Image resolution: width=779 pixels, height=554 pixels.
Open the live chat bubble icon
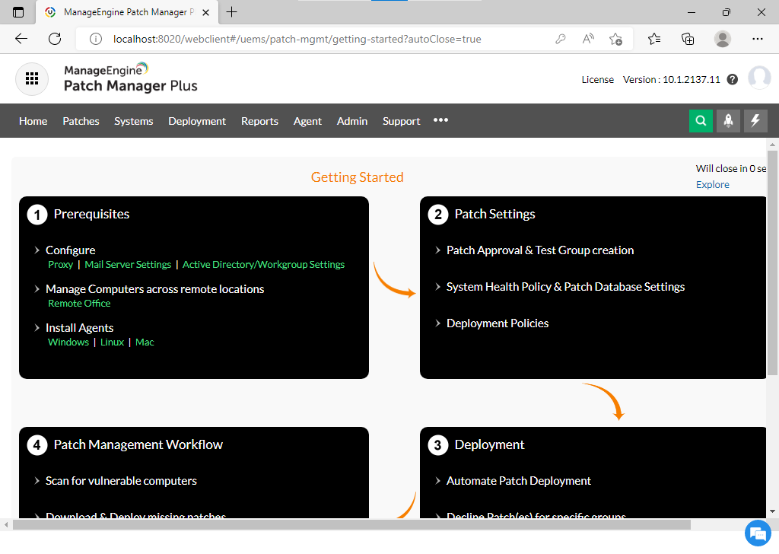click(757, 533)
